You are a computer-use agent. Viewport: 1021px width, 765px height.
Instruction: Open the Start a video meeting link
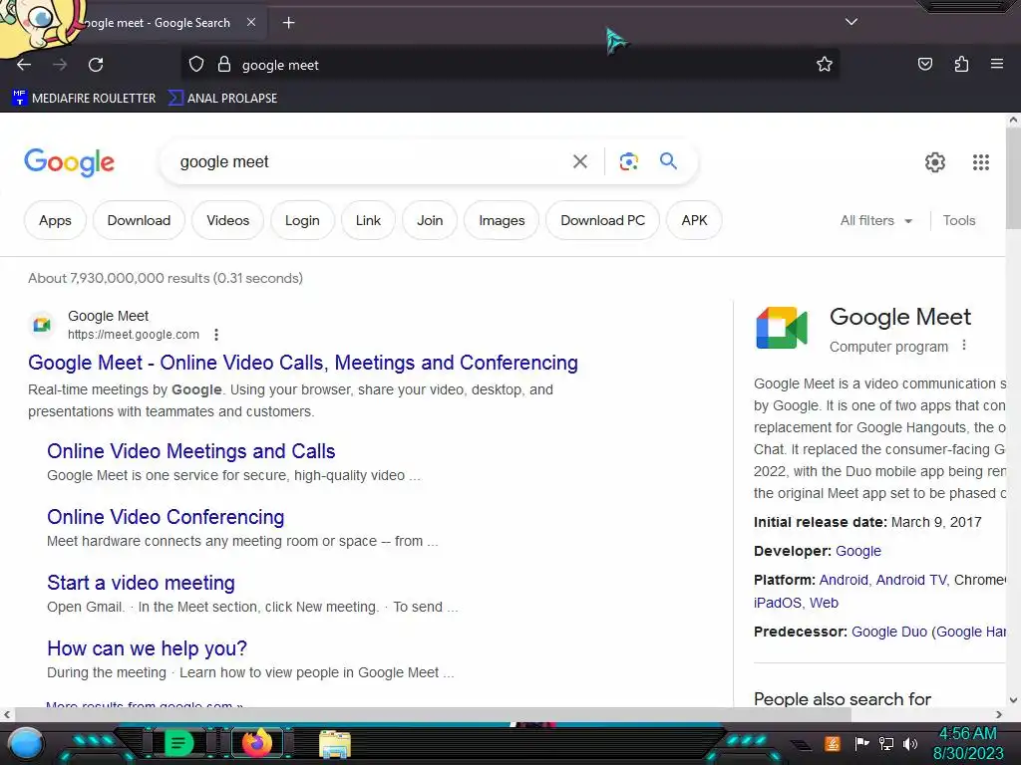141,582
